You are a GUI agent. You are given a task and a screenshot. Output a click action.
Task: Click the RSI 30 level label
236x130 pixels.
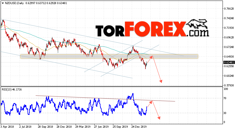(x=225, y=113)
